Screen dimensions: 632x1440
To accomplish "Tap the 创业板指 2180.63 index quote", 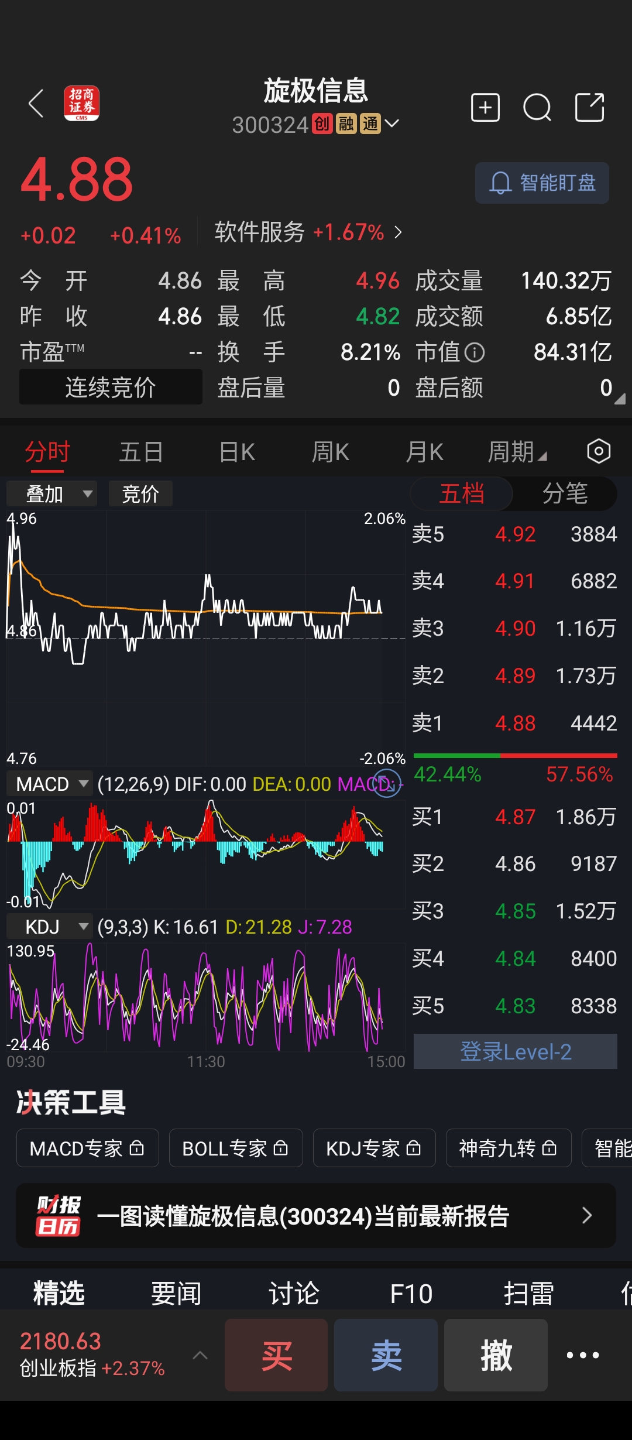I will pos(92,1355).
